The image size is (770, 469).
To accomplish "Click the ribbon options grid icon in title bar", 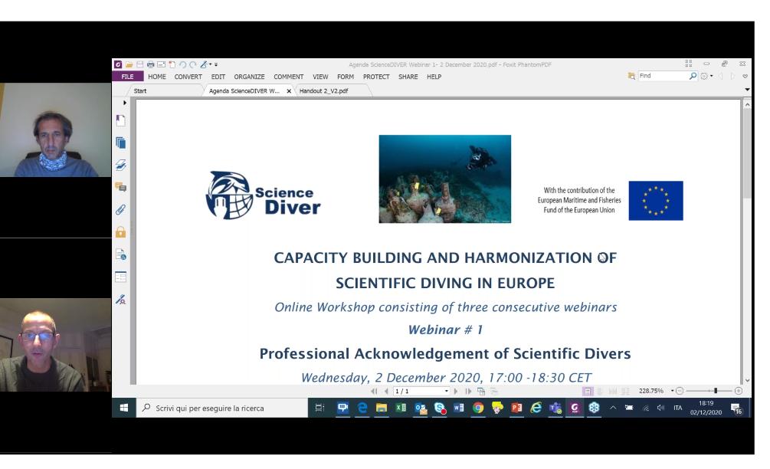I will click(689, 64).
